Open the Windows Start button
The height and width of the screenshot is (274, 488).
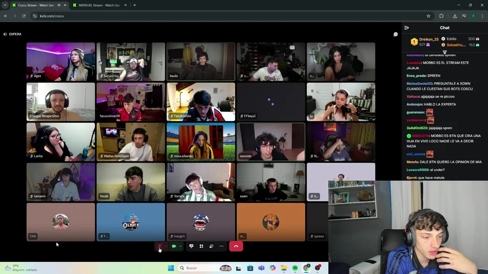point(171,268)
